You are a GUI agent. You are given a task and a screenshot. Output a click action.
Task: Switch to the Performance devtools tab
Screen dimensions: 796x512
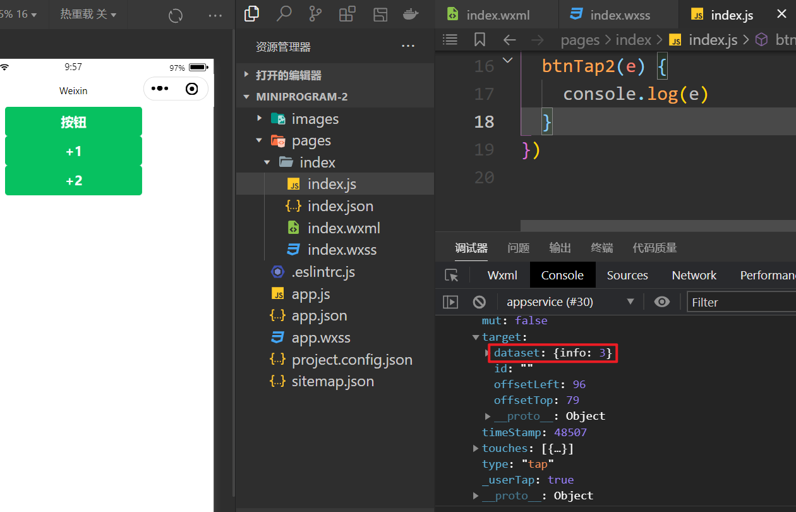point(768,275)
